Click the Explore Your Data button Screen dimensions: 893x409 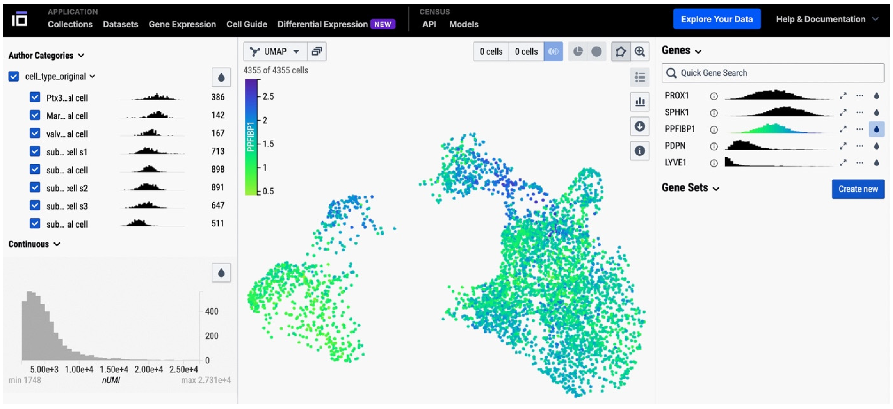click(717, 19)
